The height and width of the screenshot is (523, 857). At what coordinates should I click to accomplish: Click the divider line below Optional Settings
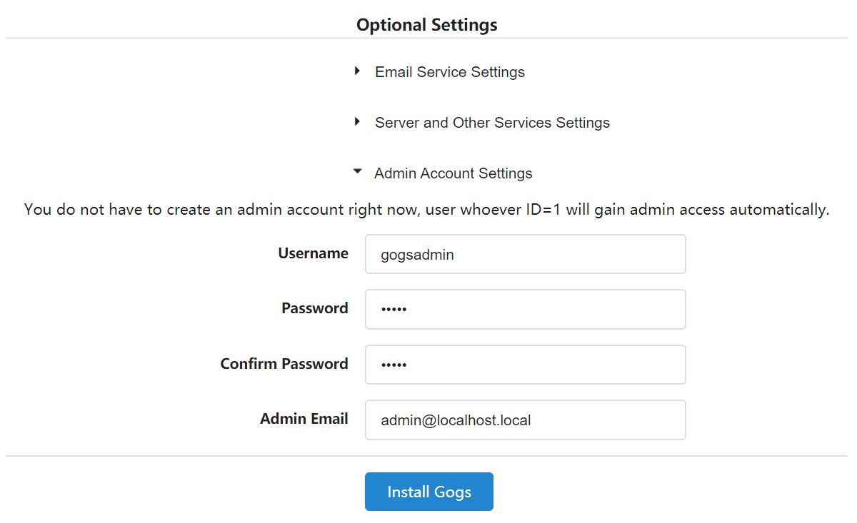[x=214, y=38]
